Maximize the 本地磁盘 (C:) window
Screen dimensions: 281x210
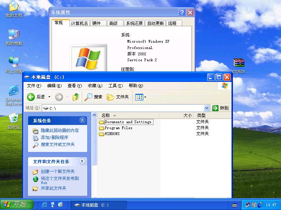coord(219,77)
